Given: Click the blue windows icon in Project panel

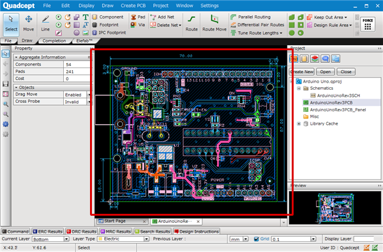Looking at the screenshot, I should (x=336, y=59).
